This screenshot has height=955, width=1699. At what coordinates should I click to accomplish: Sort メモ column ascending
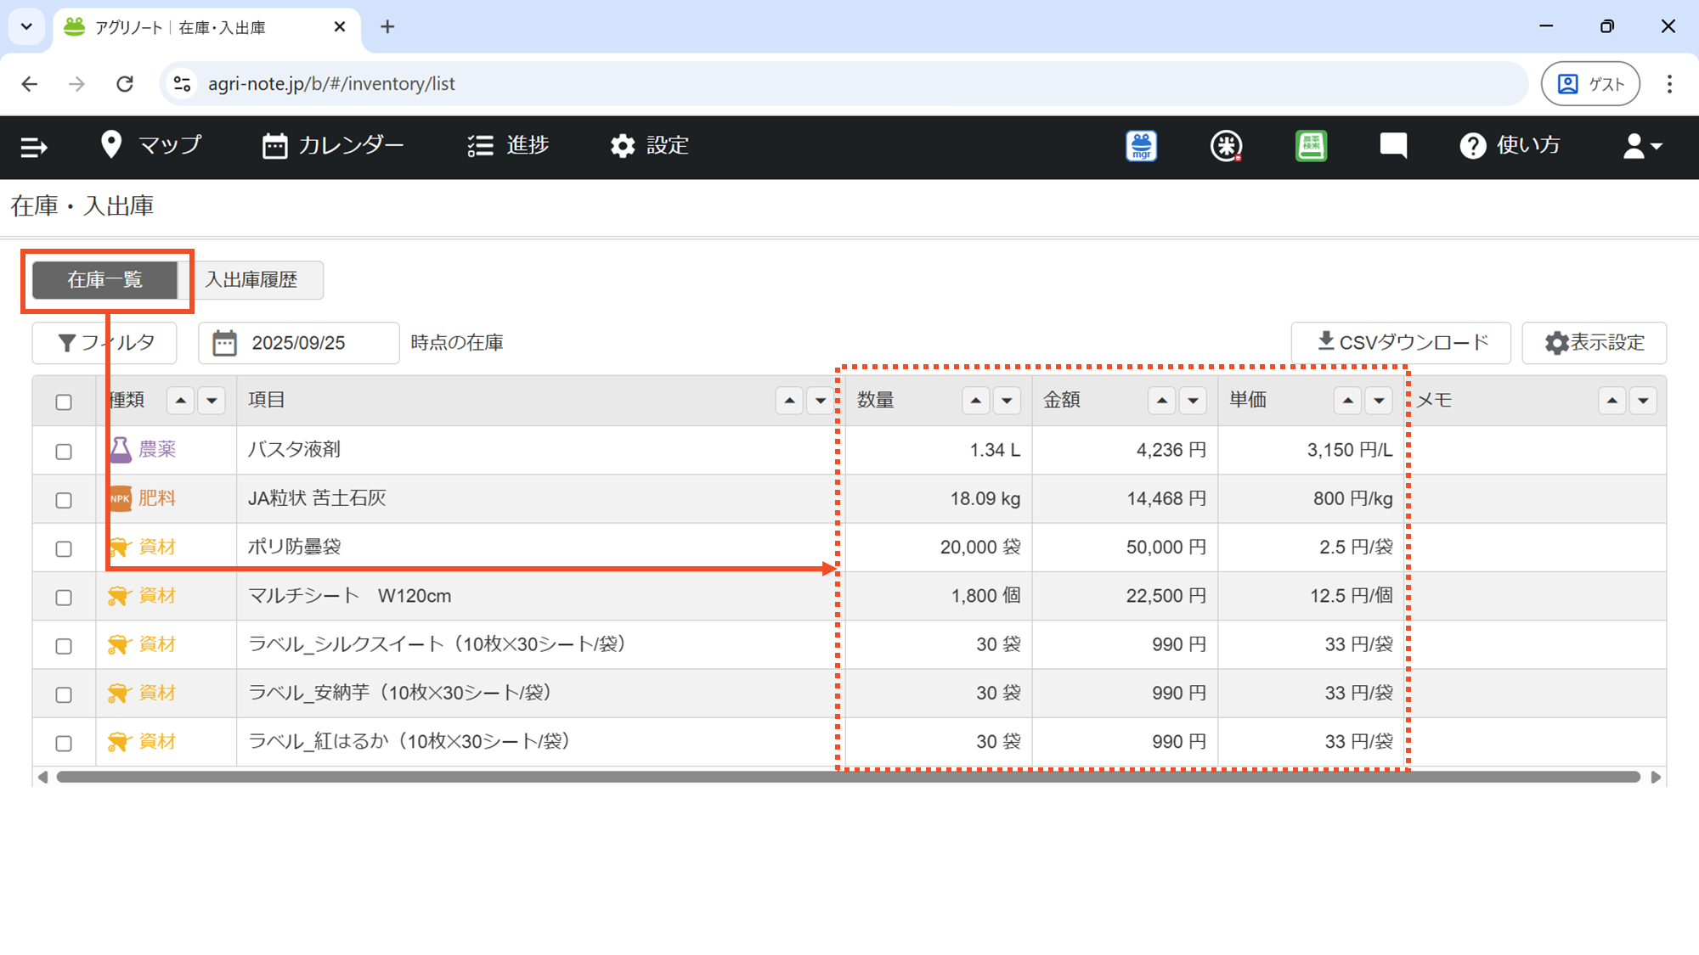[x=1612, y=401]
